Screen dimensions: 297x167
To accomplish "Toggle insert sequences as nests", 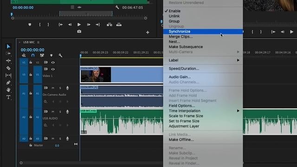I will tap(24, 55).
